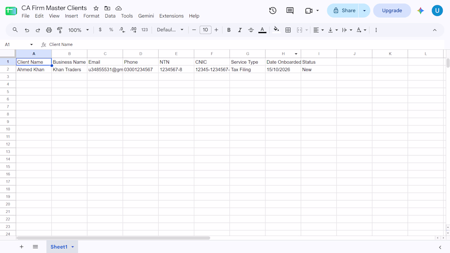The width and height of the screenshot is (450, 253).
Task: Open the Gemini sparkle assistant
Action: [x=421, y=11]
